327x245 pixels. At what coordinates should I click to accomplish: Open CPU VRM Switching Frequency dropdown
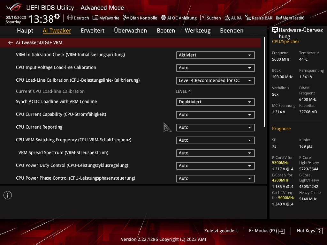pos(216,140)
